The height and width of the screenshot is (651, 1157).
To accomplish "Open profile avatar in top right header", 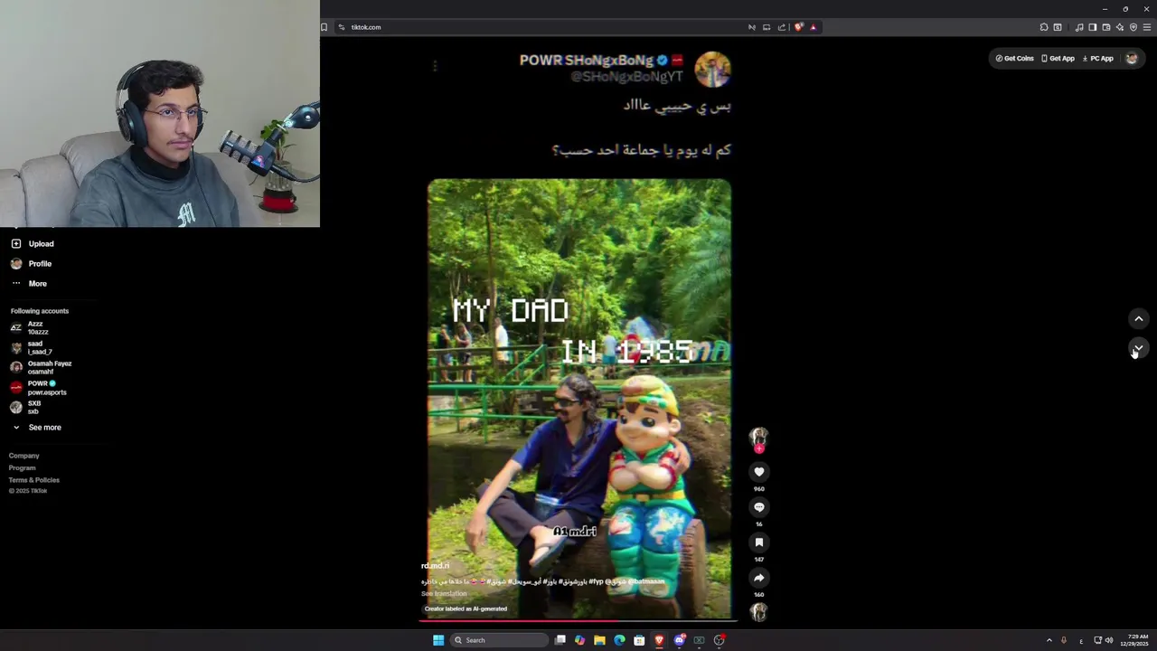I will pos(1132,59).
